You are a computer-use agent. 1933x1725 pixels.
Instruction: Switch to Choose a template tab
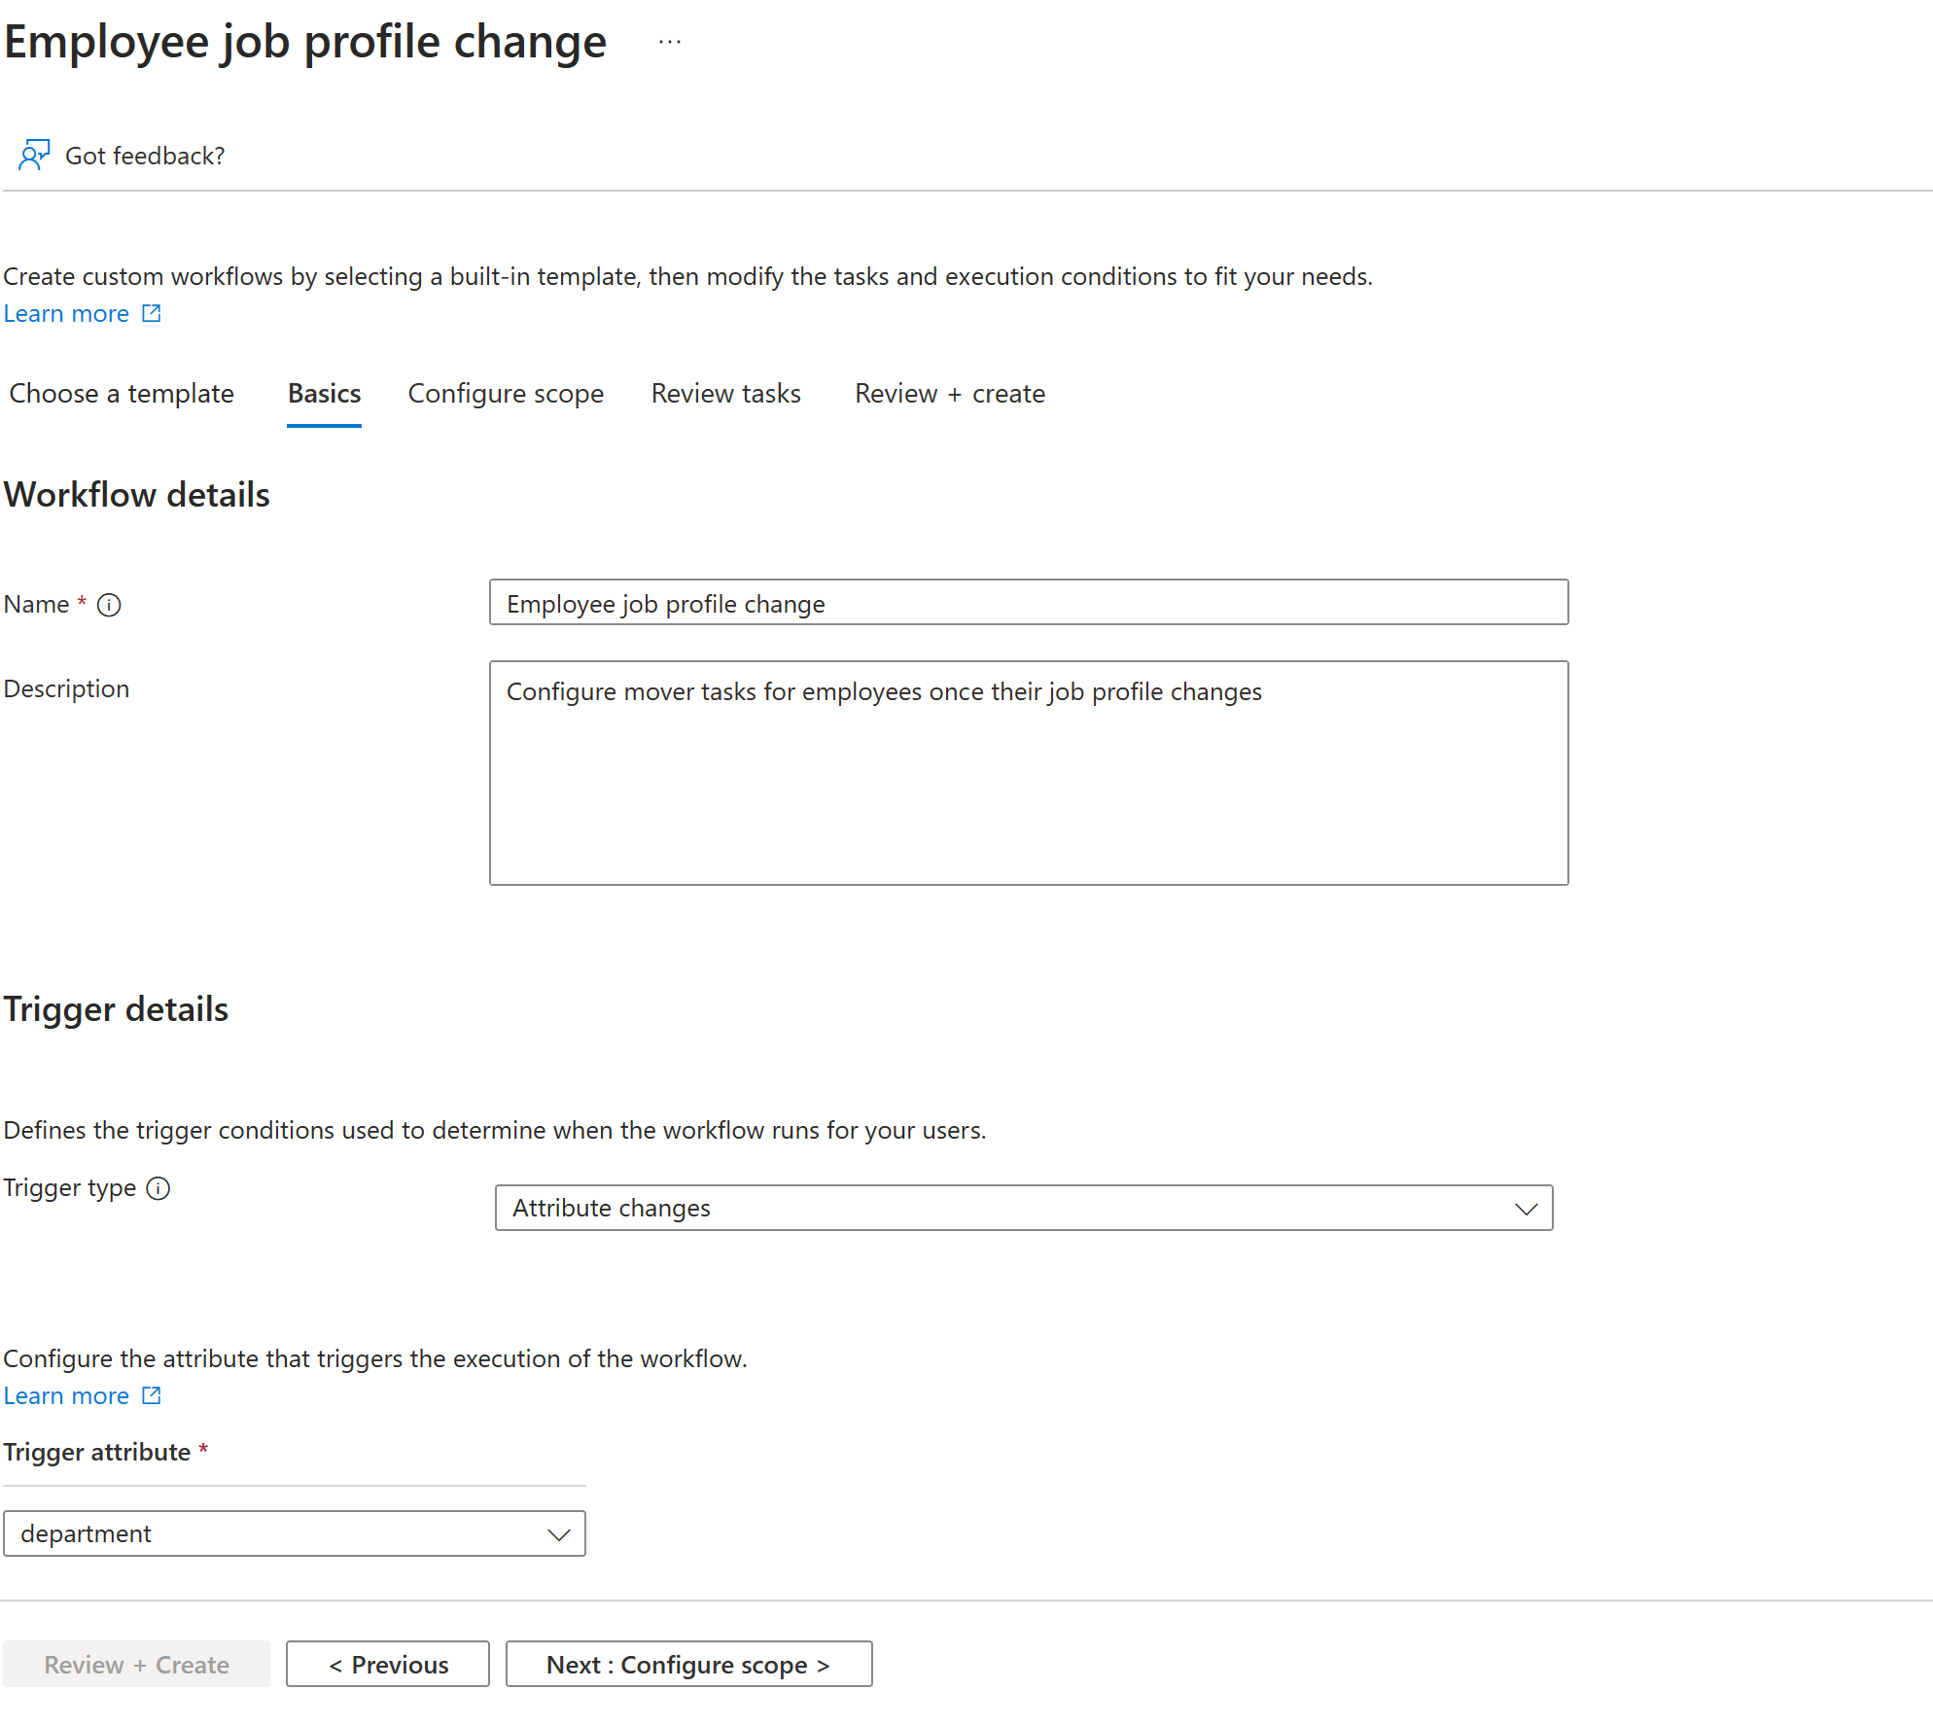tap(122, 395)
